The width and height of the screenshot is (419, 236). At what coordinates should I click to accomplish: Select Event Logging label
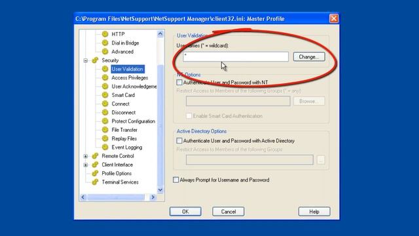(126, 147)
